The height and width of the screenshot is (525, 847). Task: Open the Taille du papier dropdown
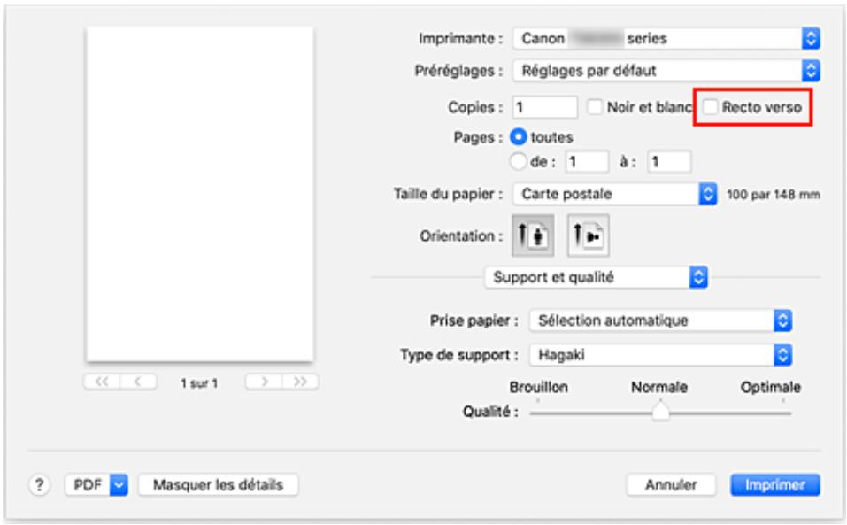point(615,194)
